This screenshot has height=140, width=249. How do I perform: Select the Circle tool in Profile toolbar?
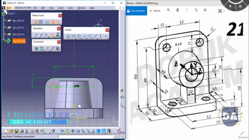pos(79,36)
